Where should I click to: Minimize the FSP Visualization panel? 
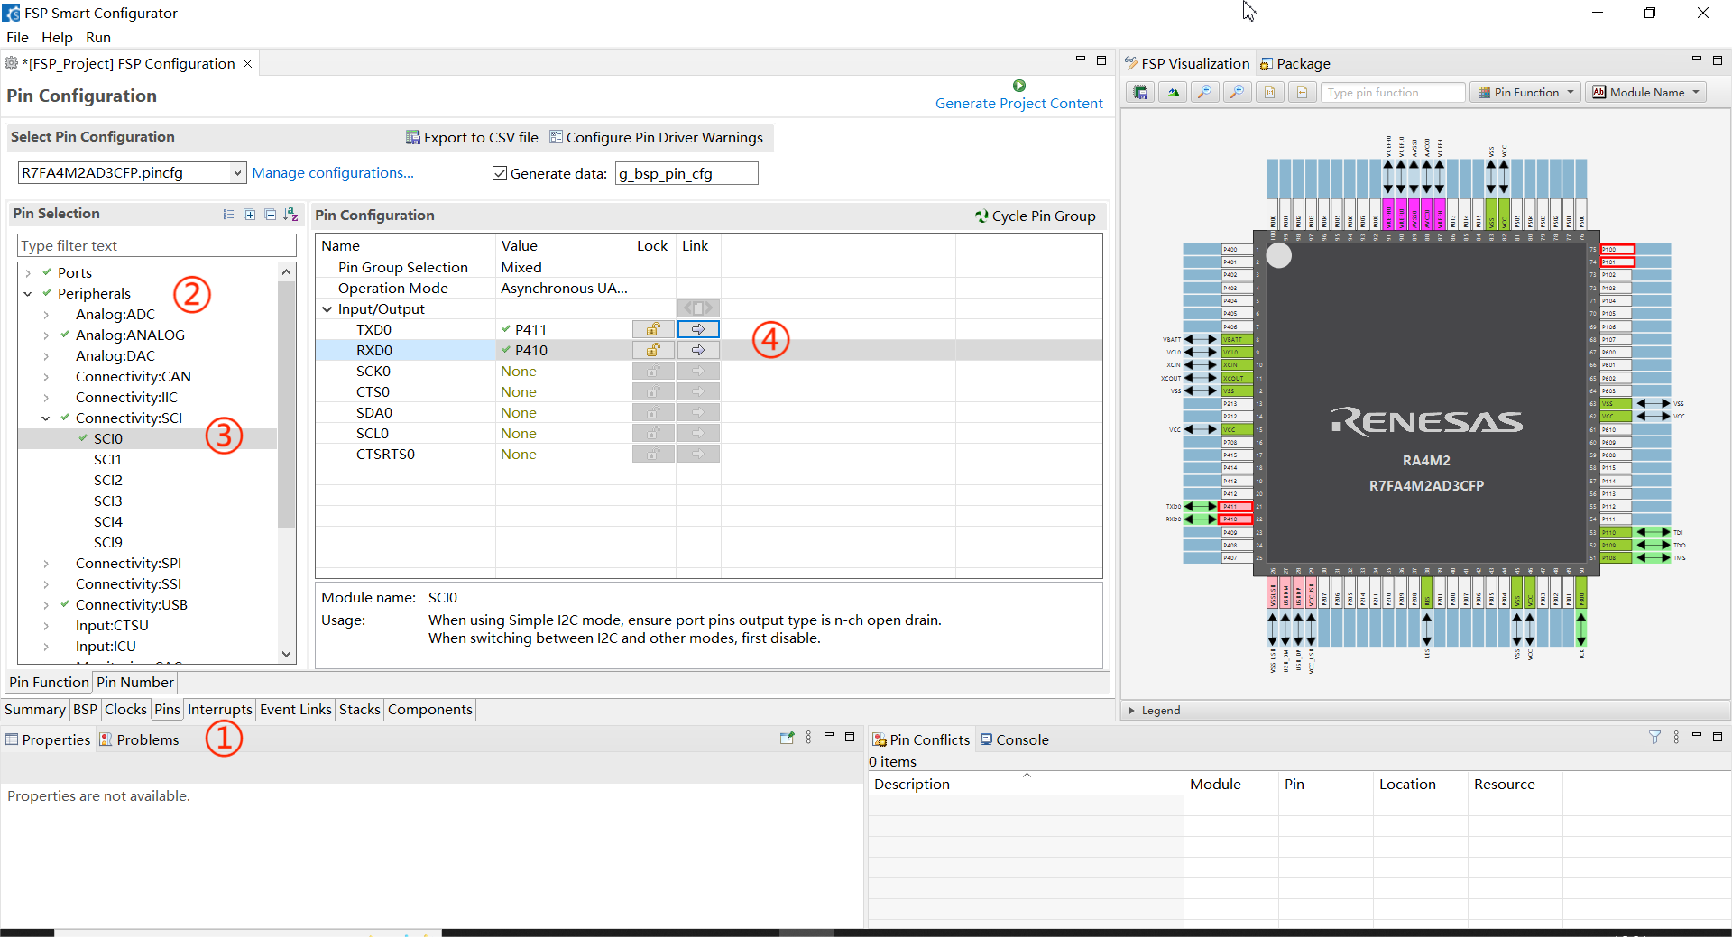[1696, 60]
